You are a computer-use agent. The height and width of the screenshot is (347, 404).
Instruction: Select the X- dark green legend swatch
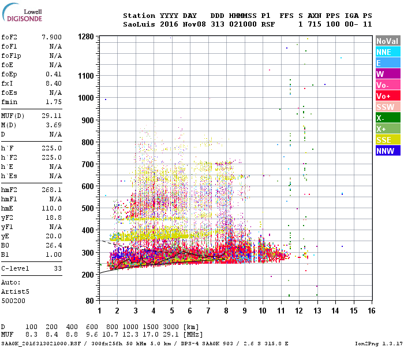click(x=388, y=118)
